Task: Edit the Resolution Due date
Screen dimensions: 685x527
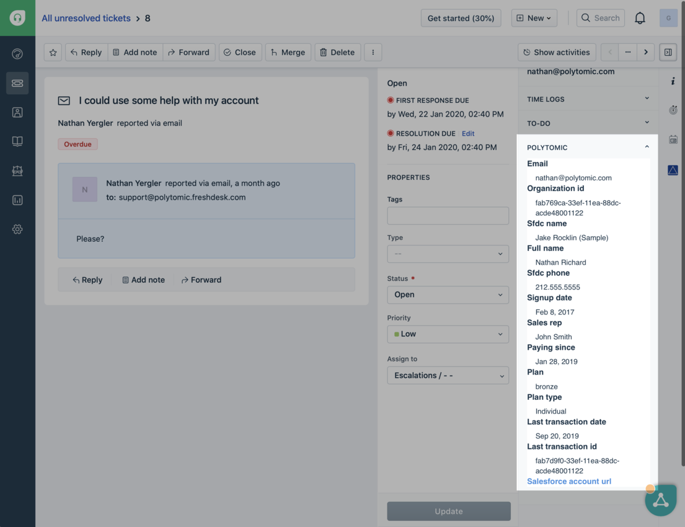Action: 467,133
